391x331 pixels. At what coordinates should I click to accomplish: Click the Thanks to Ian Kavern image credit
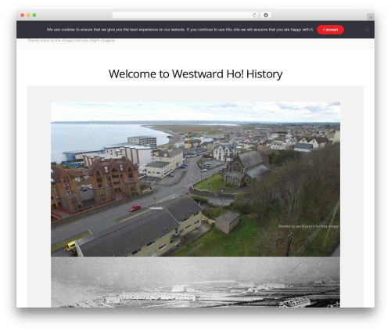pyautogui.click(x=308, y=226)
